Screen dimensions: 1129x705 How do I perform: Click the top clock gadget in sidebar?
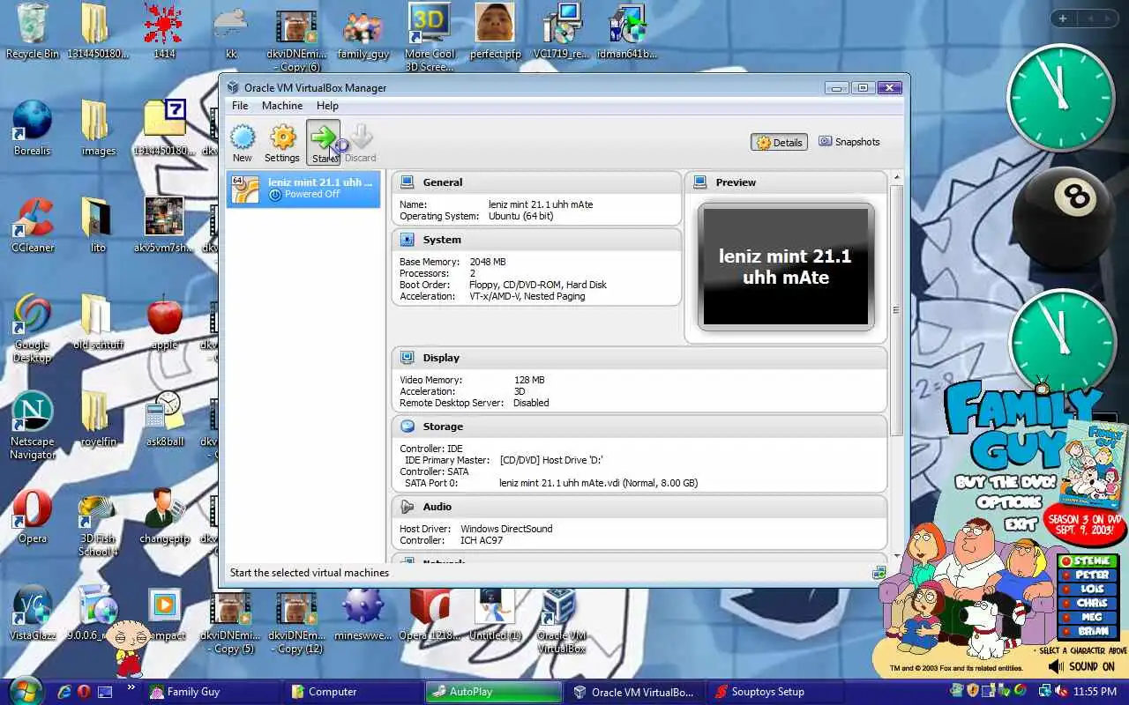point(1060,97)
